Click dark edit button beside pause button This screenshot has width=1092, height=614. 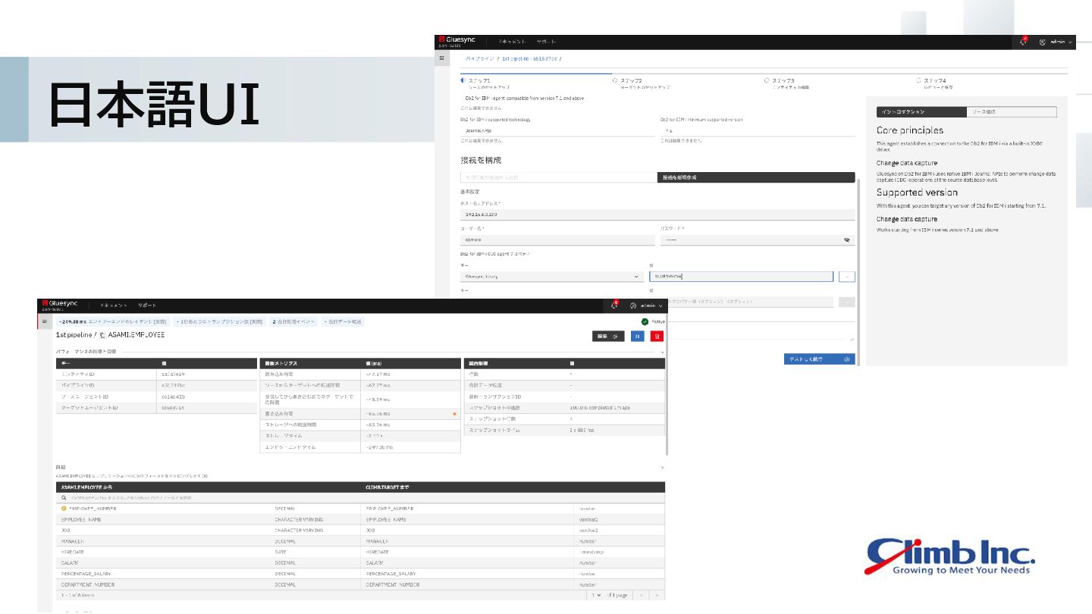click(x=608, y=336)
